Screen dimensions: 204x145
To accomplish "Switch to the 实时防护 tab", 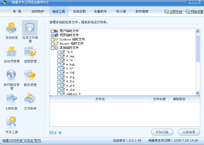I will point(38,11).
